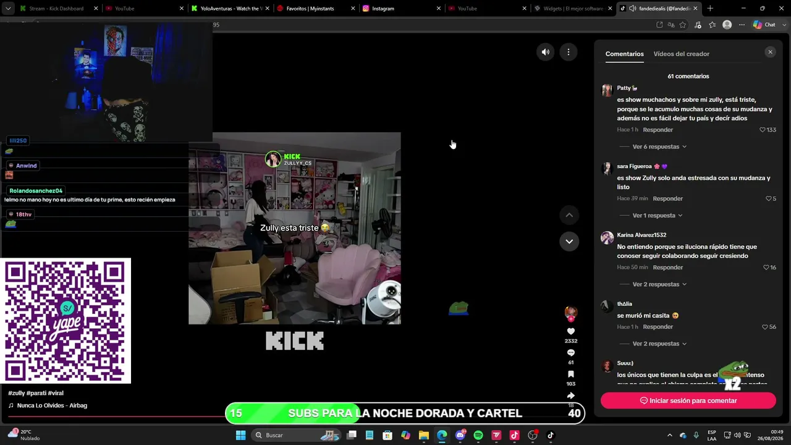Open the ESP LAA language switcher
The image size is (791, 445).
point(712,435)
